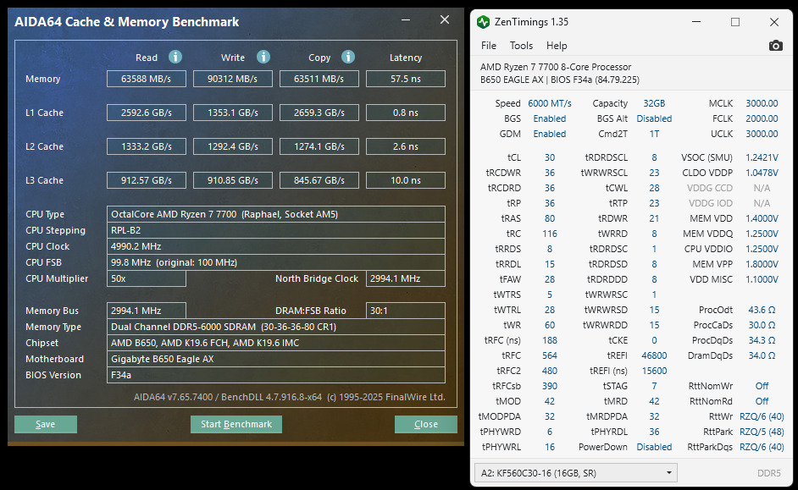Click the PowerDown value Disabled
The width and height of the screenshot is (798, 490).
654,448
